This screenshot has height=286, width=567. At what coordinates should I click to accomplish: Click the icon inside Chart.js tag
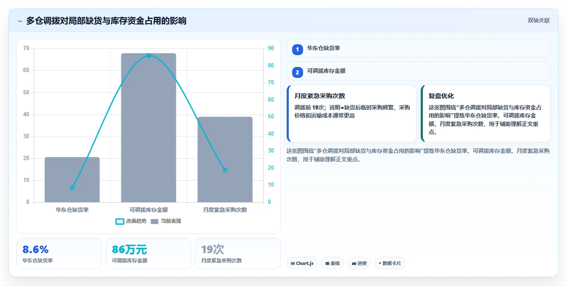(293, 263)
